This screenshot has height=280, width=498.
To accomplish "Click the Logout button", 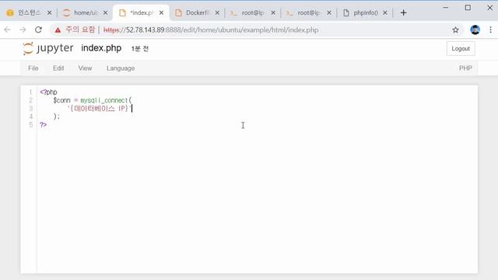I will (461, 48).
